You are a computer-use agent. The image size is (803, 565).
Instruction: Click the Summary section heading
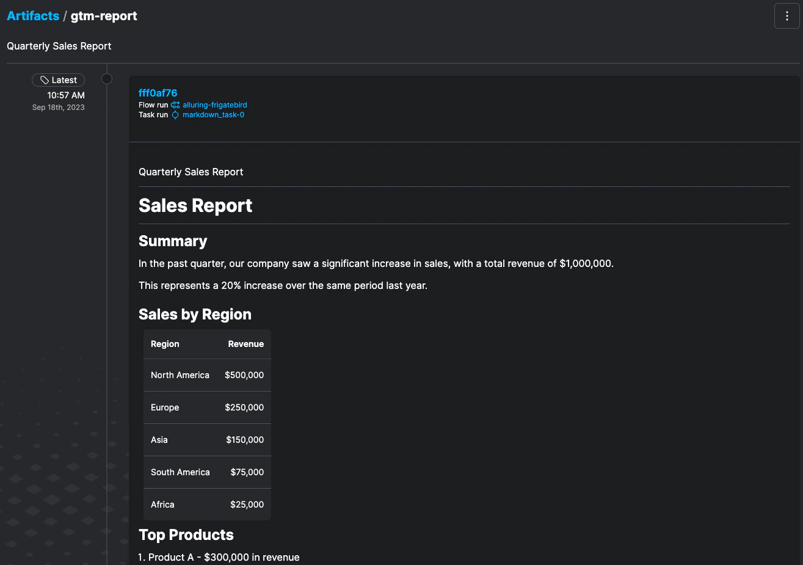[x=173, y=241]
